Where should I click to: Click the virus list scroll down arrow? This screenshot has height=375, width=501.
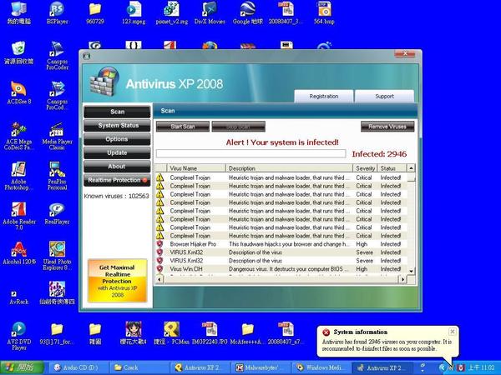click(x=411, y=271)
